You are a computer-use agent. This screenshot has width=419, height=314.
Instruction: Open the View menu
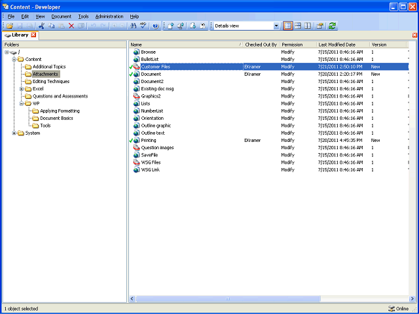(41, 16)
